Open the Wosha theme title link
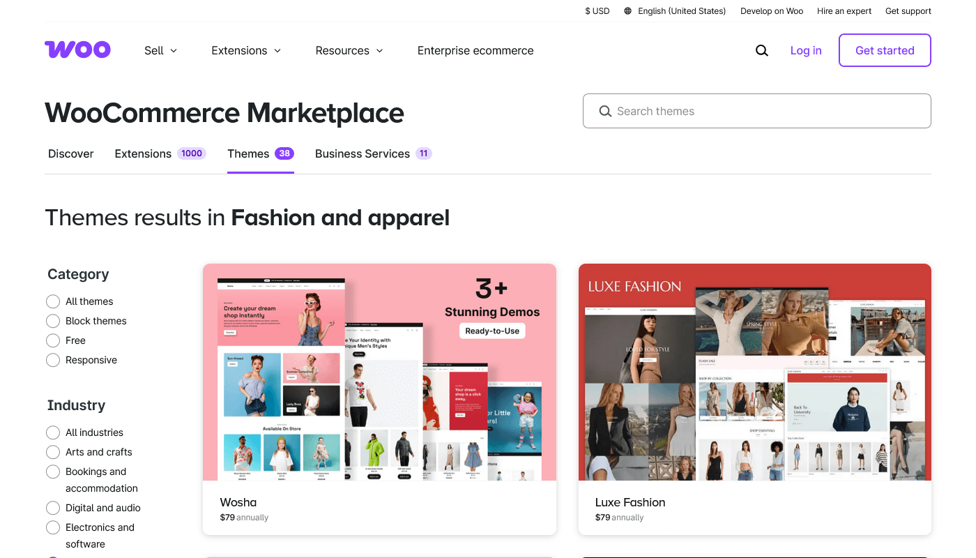The image size is (976, 558). point(238,502)
